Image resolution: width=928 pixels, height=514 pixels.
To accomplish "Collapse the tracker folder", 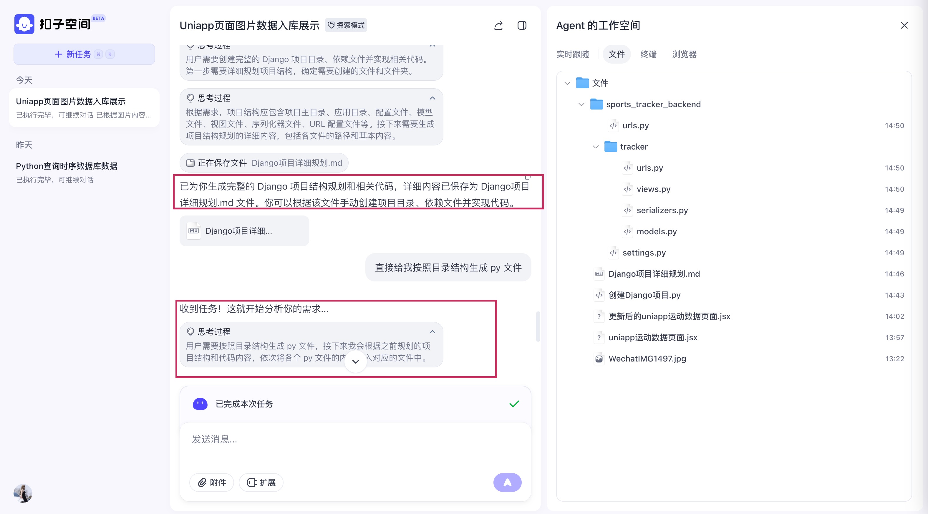I will tap(595, 147).
